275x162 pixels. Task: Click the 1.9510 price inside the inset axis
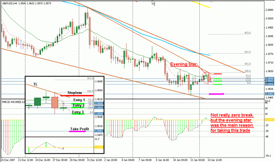click(99, 126)
